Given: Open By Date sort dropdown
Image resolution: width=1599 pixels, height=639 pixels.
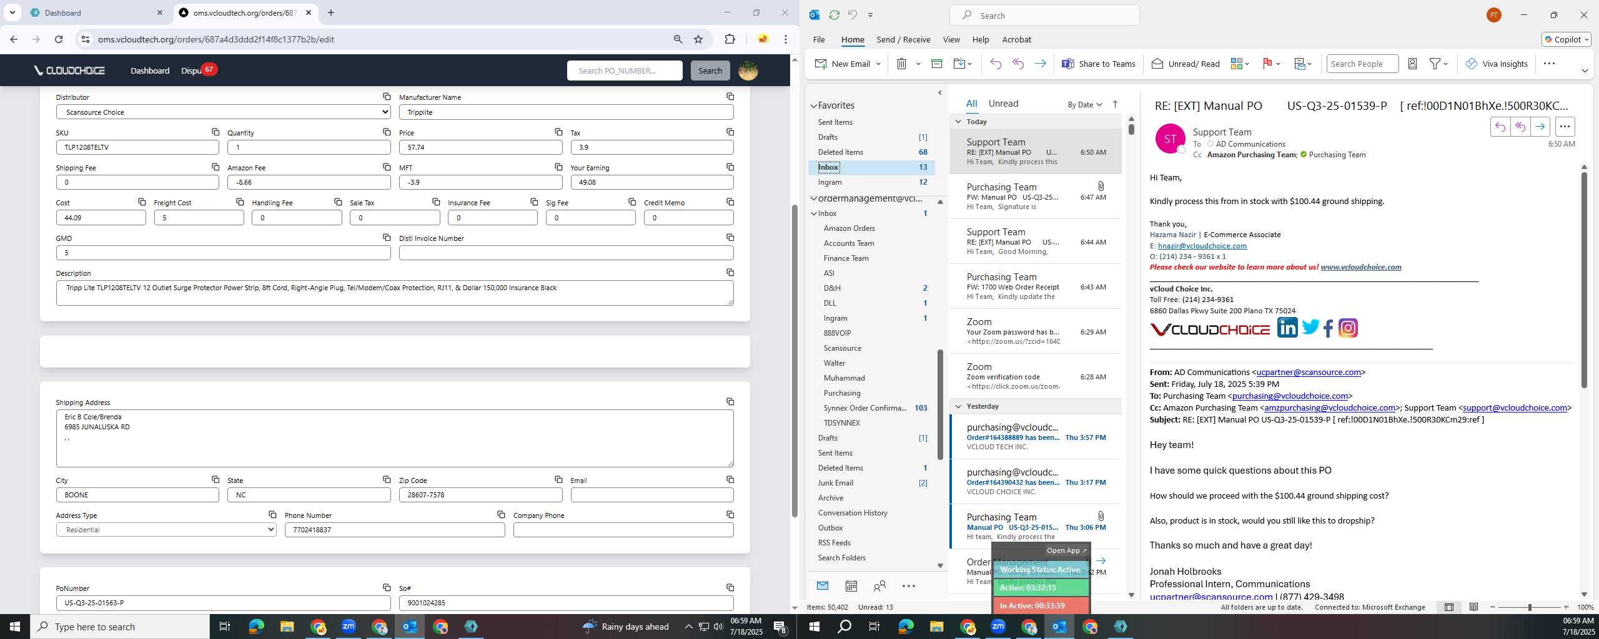Looking at the screenshot, I should pos(1084,104).
